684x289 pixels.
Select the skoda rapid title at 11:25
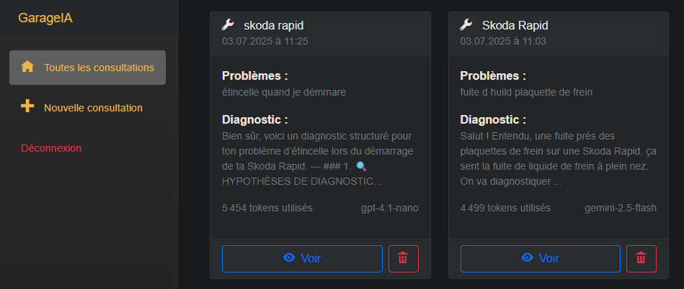(273, 26)
